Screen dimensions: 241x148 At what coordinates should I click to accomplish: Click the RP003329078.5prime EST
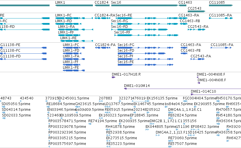click(x=49, y=130)
